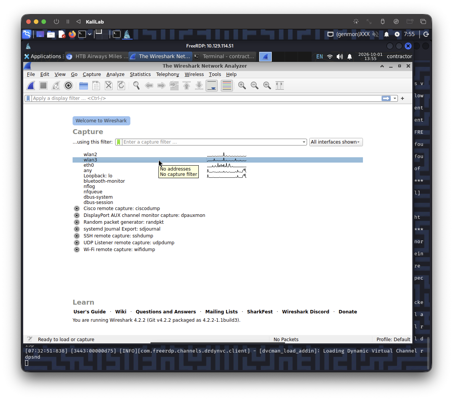Open the Wireless menu
453x400 pixels.
pyautogui.click(x=194, y=74)
